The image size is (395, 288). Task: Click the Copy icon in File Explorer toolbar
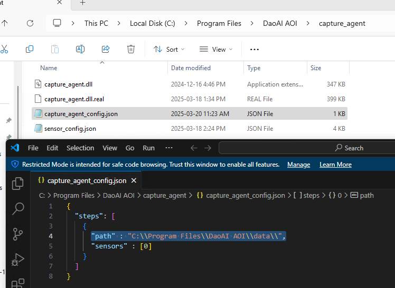coord(30,49)
